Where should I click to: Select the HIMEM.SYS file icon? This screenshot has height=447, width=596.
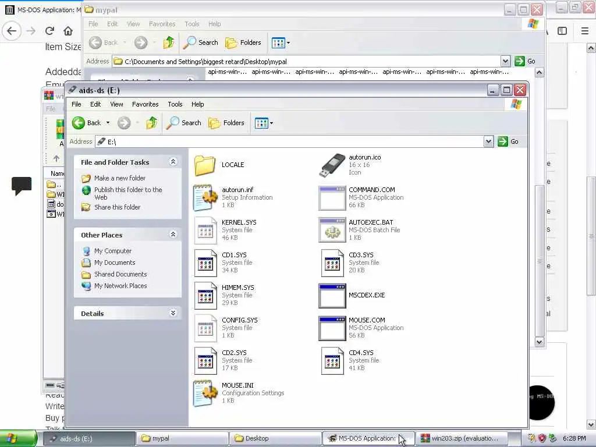pyautogui.click(x=205, y=295)
